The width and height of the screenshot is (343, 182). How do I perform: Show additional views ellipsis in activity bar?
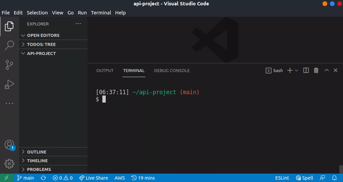[x=9, y=103]
